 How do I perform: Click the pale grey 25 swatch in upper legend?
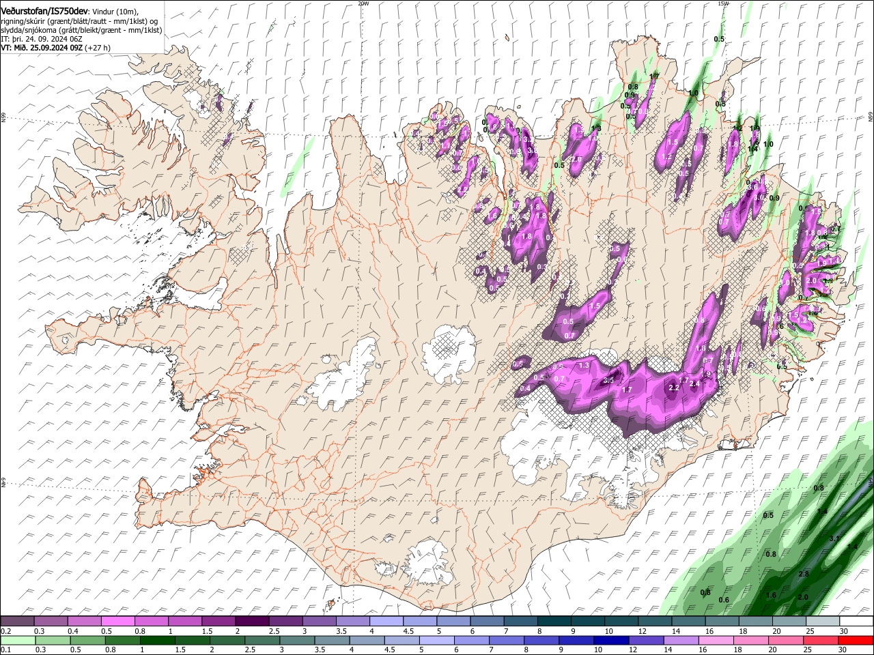coord(822,621)
